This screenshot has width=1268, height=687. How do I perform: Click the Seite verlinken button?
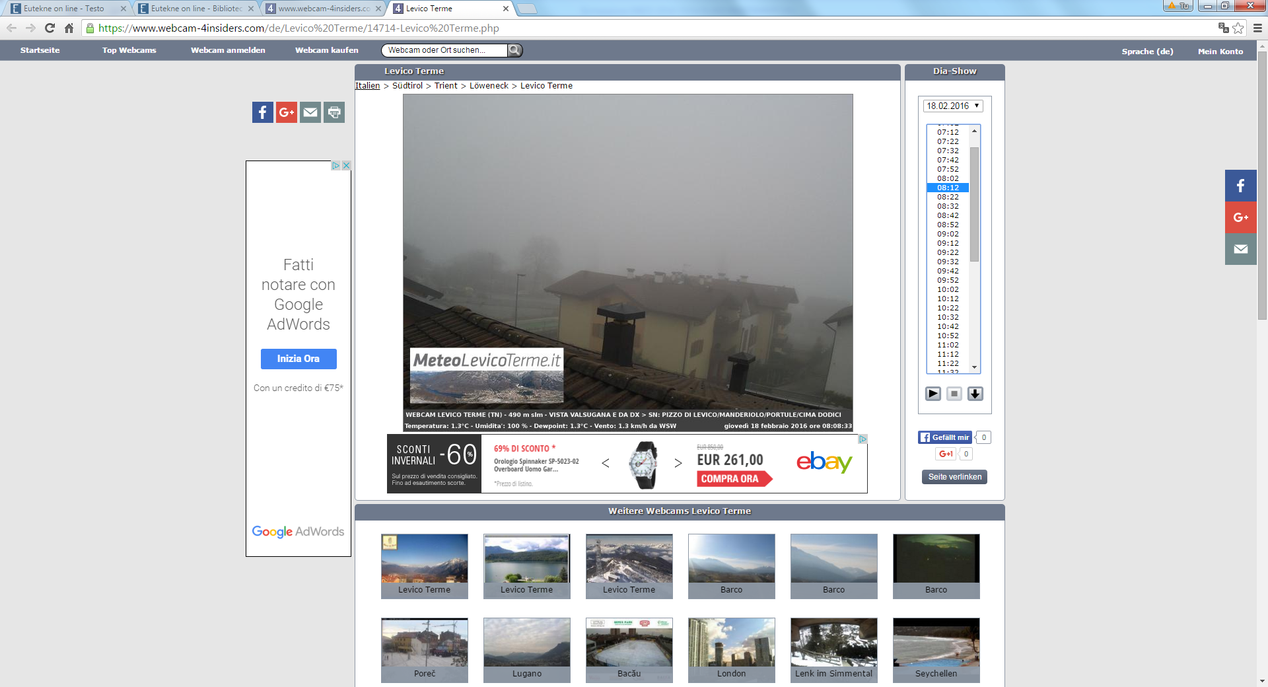click(954, 477)
